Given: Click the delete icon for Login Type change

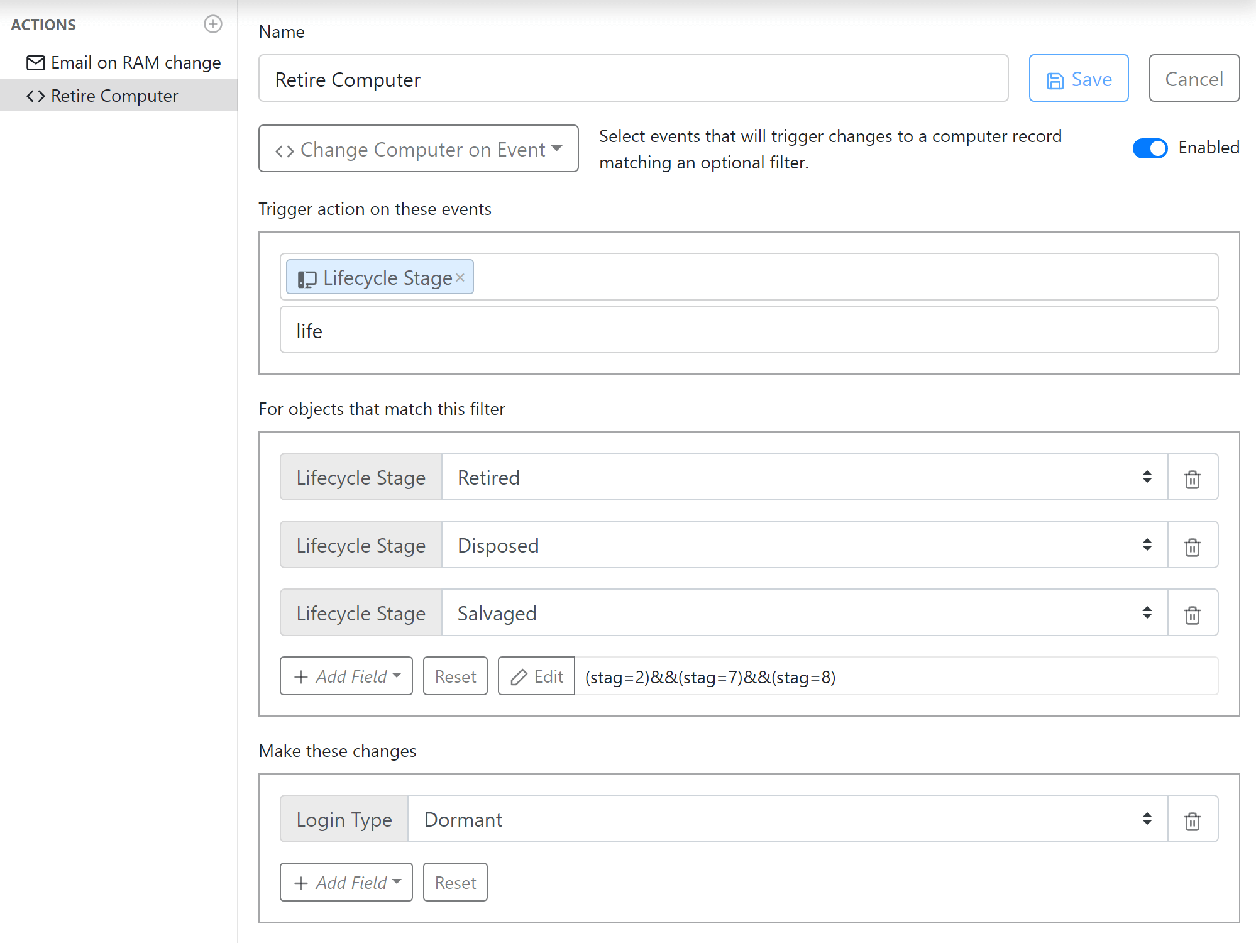Looking at the screenshot, I should 1193,820.
